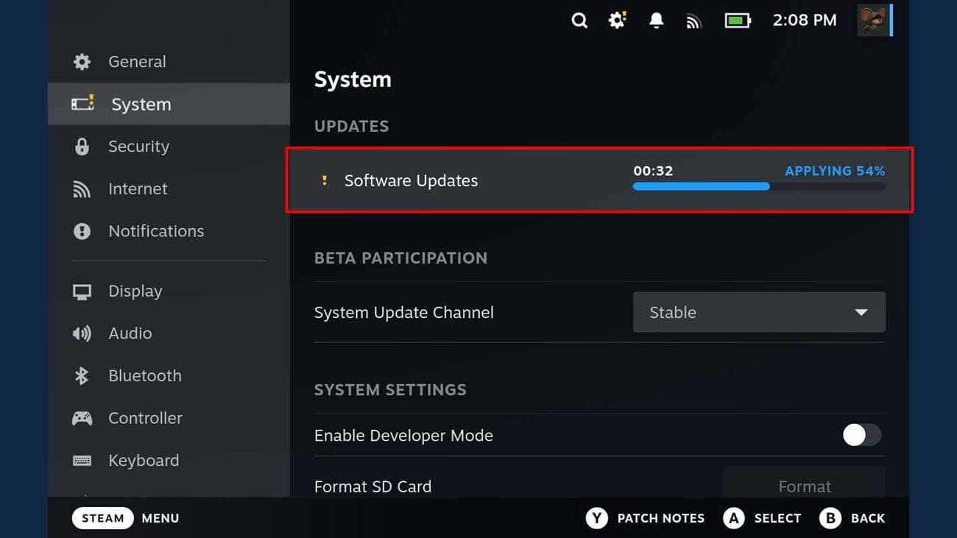Expand the channel selector arrow
Screen dimensions: 957x538
click(861, 312)
